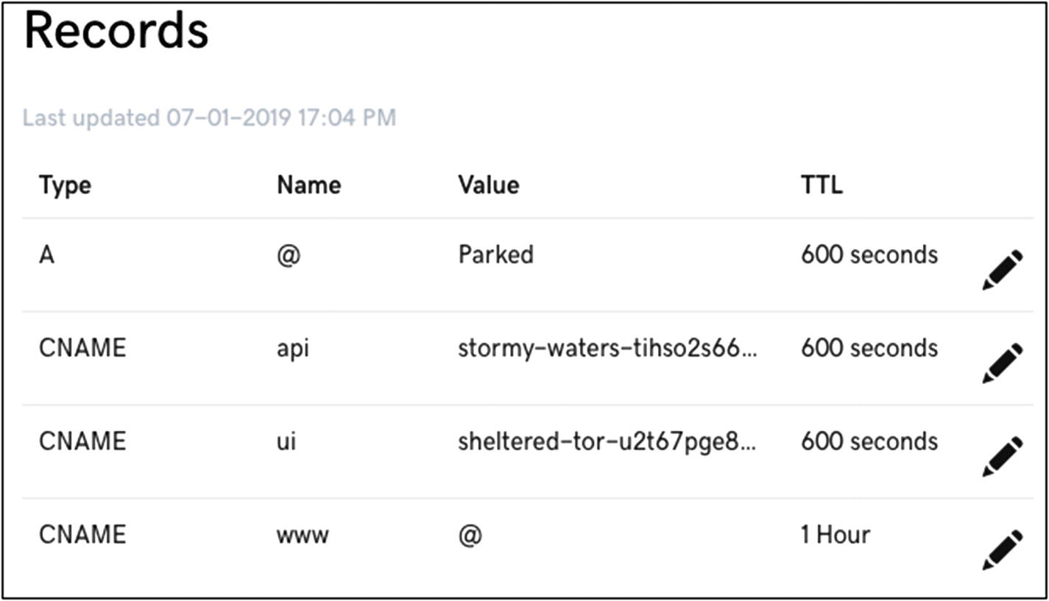Edit the ui CNAME record pencil
The height and width of the screenshot is (601, 1049).
[x=1002, y=456]
